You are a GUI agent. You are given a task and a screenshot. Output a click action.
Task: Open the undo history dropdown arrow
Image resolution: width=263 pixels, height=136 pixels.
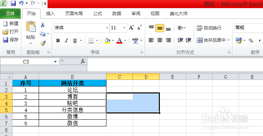pyautogui.click(x=27, y=3)
